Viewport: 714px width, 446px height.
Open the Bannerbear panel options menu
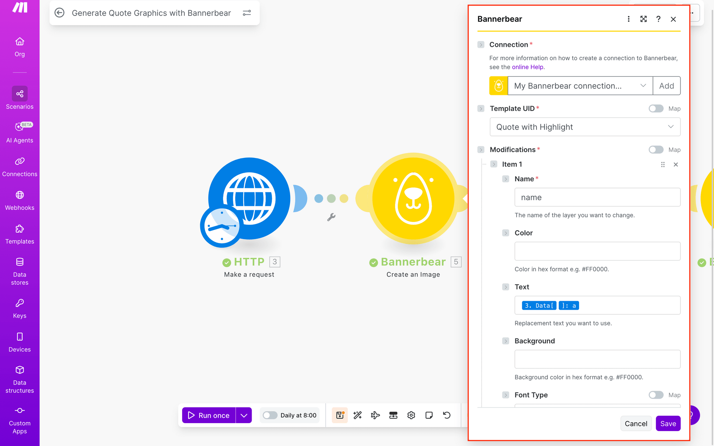[x=629, y=19]
